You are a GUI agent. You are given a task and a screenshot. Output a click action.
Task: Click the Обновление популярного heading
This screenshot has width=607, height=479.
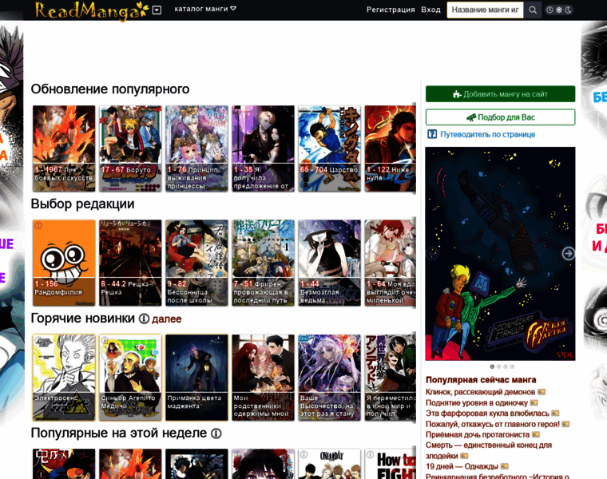point(110,89)
